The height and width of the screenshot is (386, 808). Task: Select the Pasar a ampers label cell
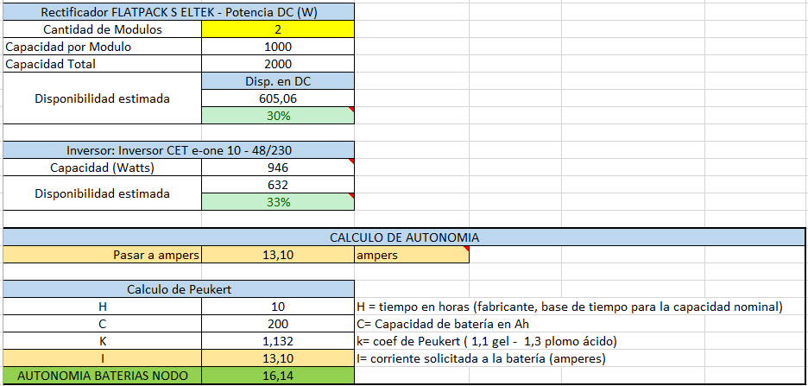point(102,255)
